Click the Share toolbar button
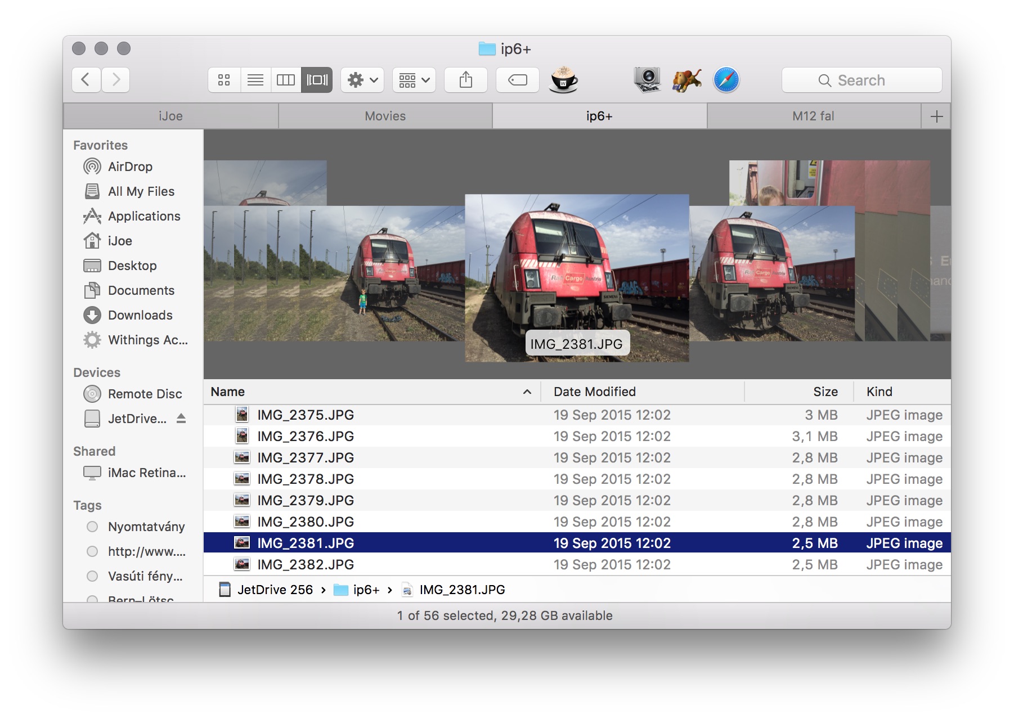Viewport: 1014px width, 719px height. coord(466,80)
